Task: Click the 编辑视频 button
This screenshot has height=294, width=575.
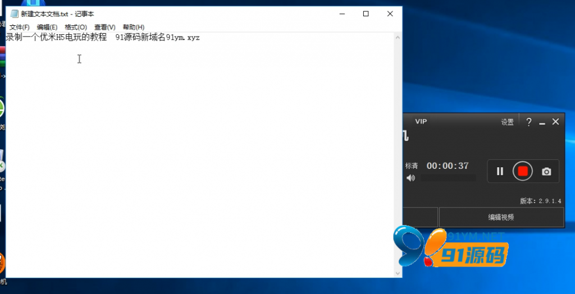Action: (501, 217)
